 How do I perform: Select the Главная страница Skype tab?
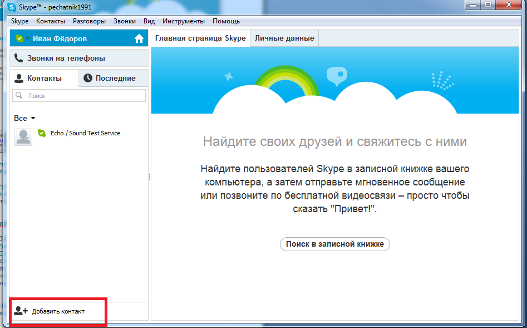tap(200, 38)
